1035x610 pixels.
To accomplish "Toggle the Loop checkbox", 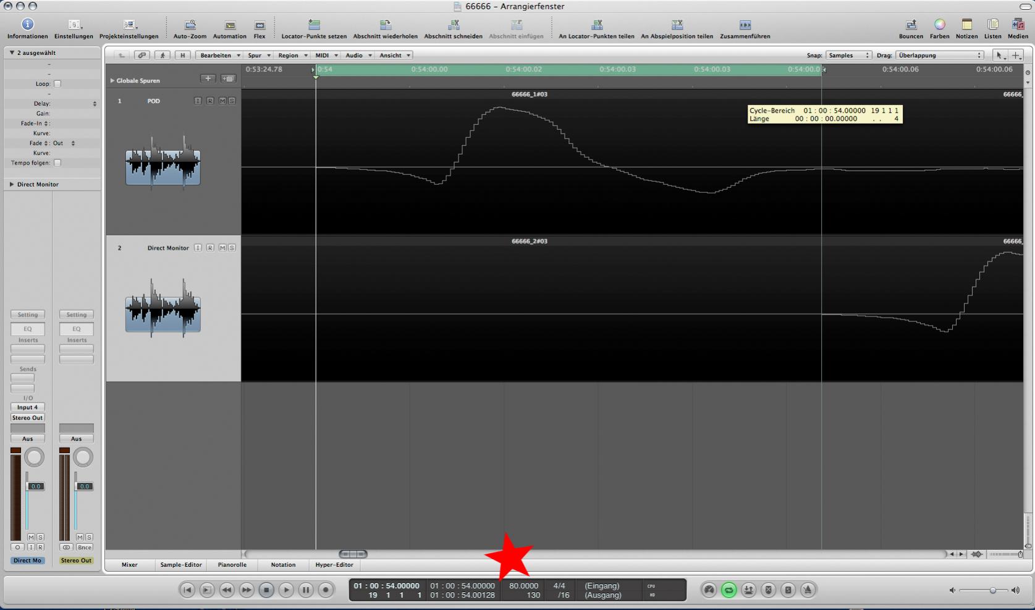I will (57, 83).
